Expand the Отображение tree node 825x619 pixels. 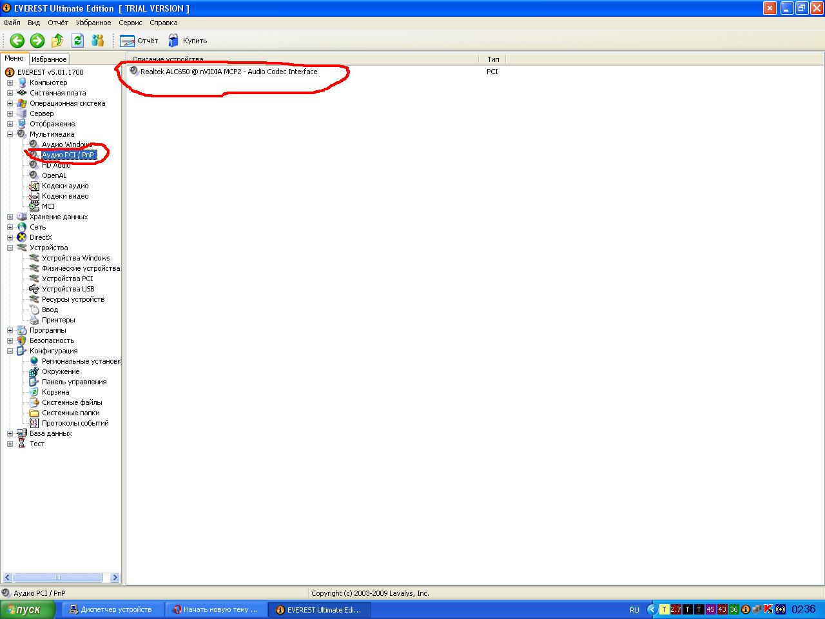click(x=10, y=124)
